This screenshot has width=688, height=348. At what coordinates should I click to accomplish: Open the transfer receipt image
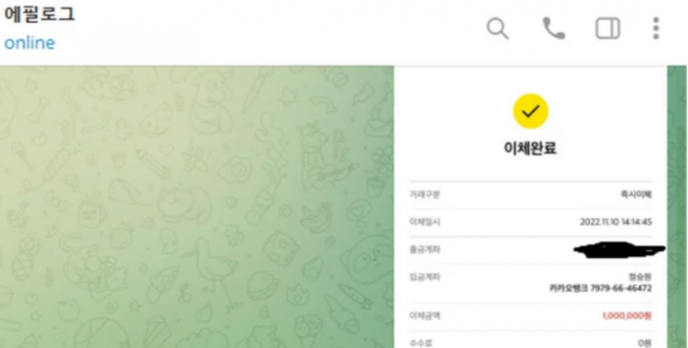point(531,206)
